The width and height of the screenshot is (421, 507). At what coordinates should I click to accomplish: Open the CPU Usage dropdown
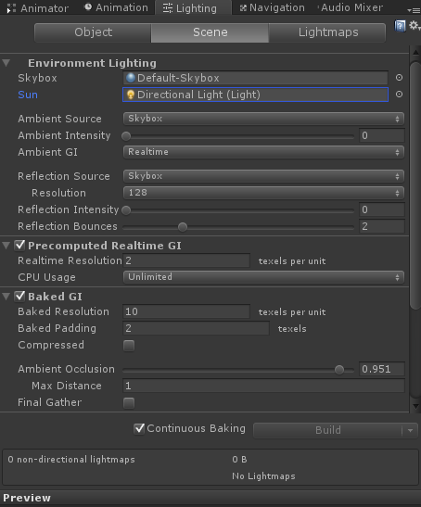point(263,277)
